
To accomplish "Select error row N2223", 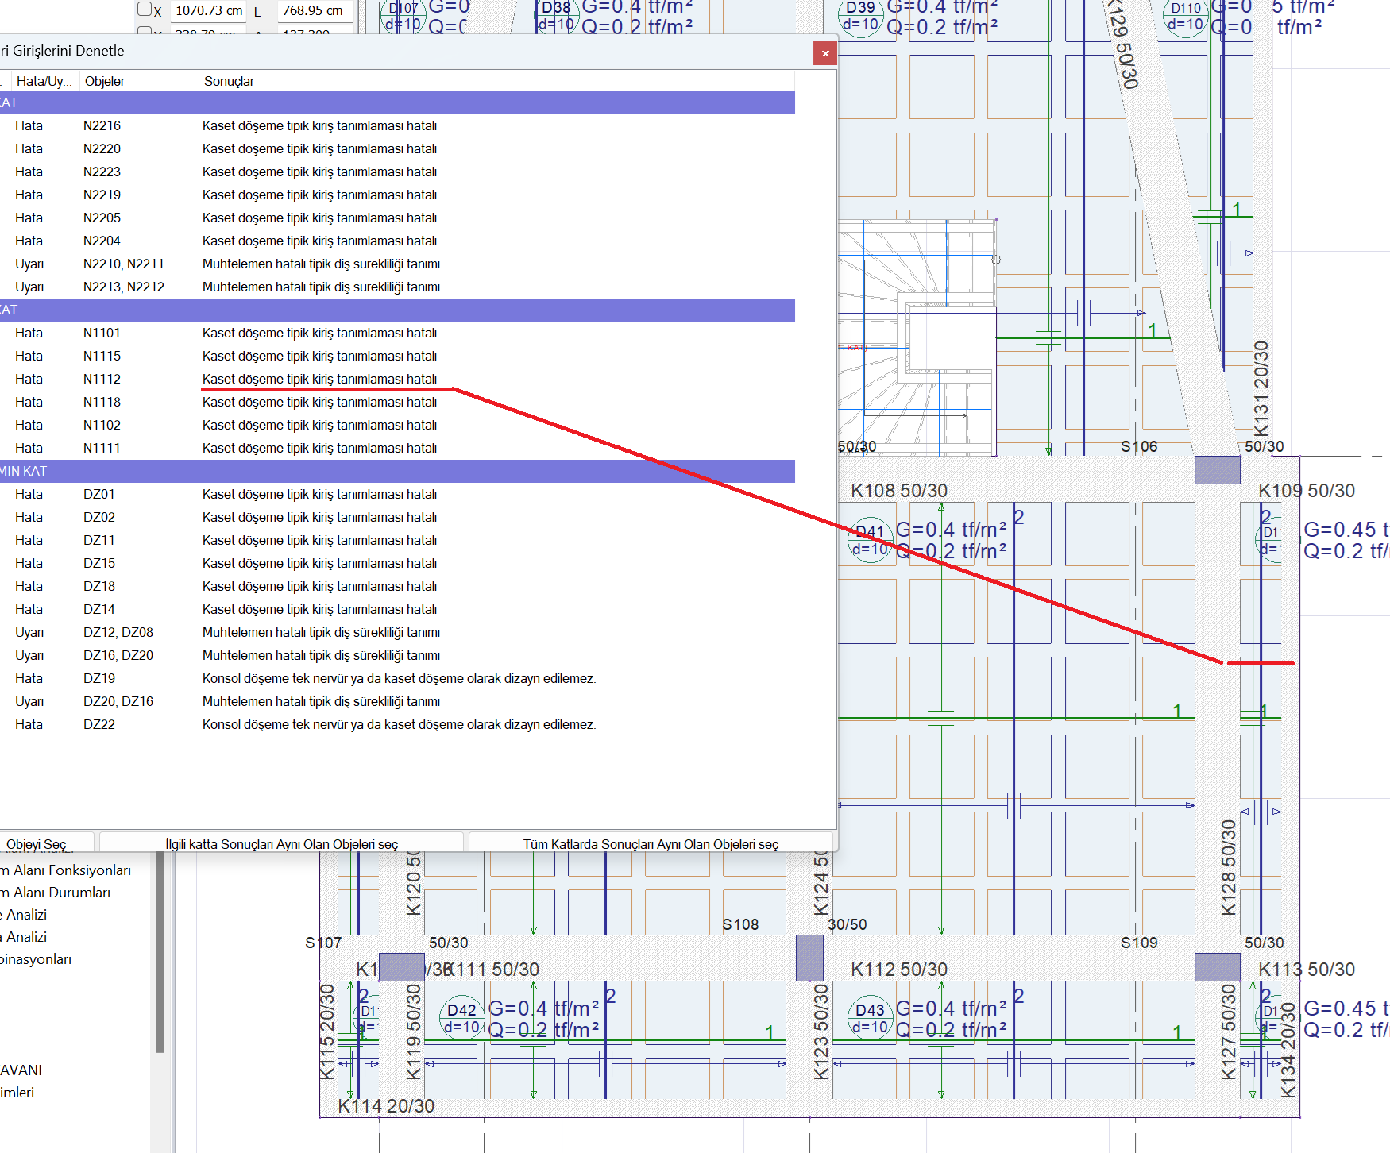I will coord(397,172).
